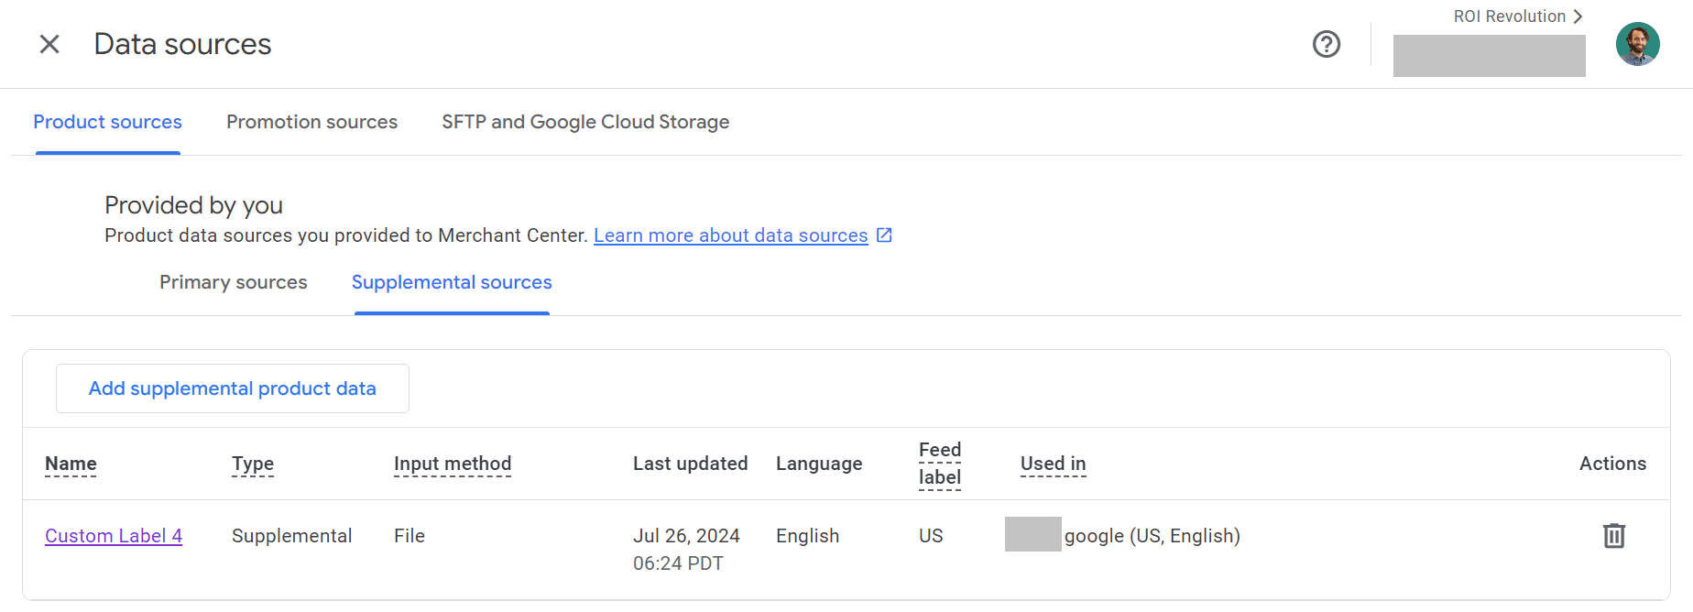The width and height of the screenshot is (1693, 612).
Task: Open the Custom Label 4 data source
Action: [x=114, y=536]
